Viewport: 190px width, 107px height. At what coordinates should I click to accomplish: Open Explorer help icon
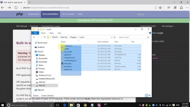pos(150,33)
